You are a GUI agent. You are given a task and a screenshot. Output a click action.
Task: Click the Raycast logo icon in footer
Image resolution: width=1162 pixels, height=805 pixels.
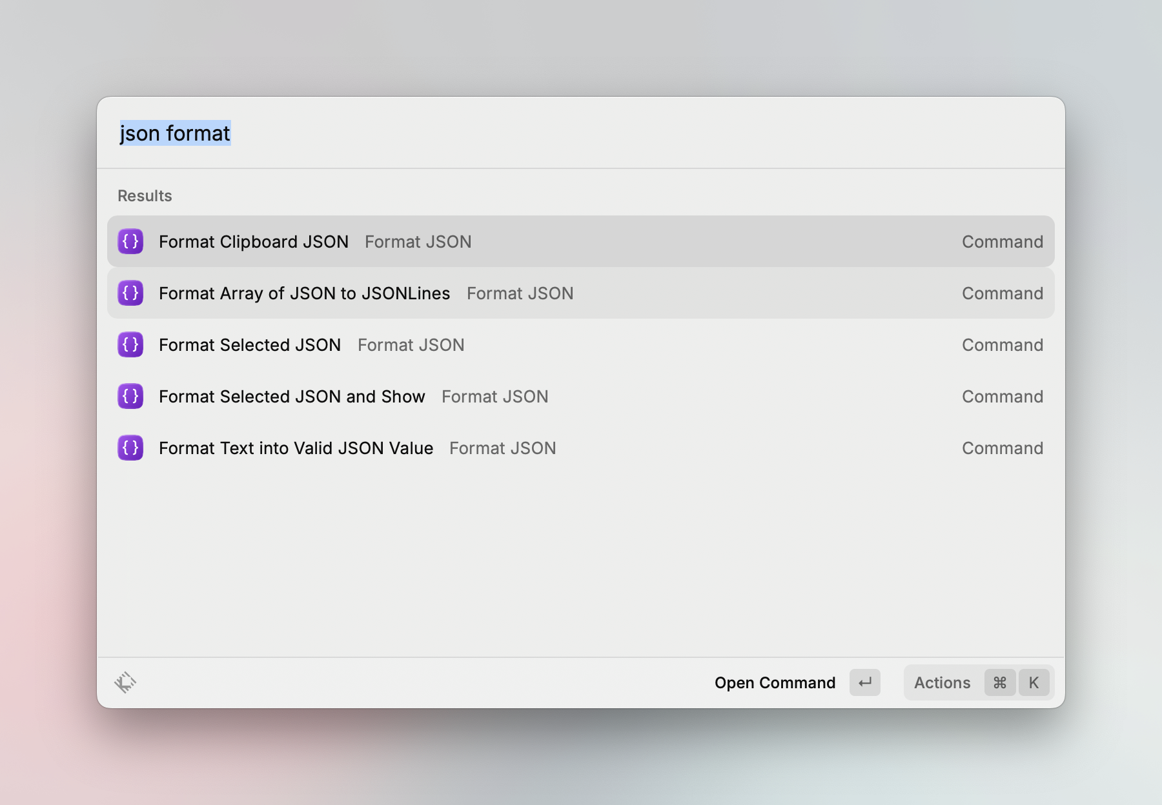pyautogui.click(x=125, y=682)
